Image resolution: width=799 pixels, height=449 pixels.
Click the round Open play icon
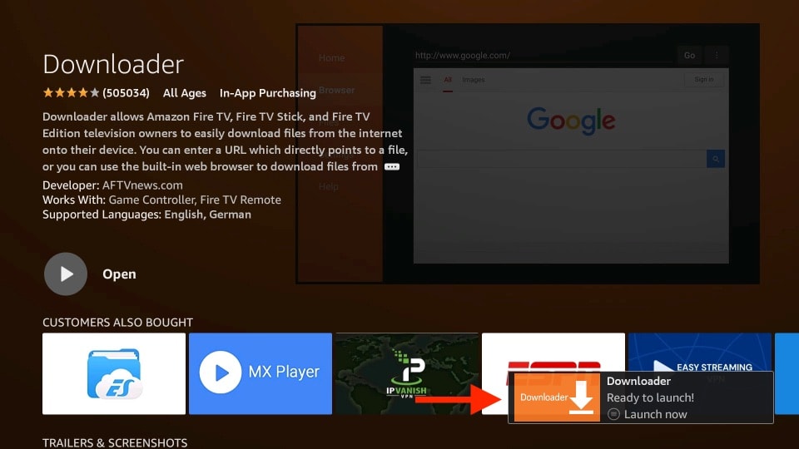pos(66,274)
